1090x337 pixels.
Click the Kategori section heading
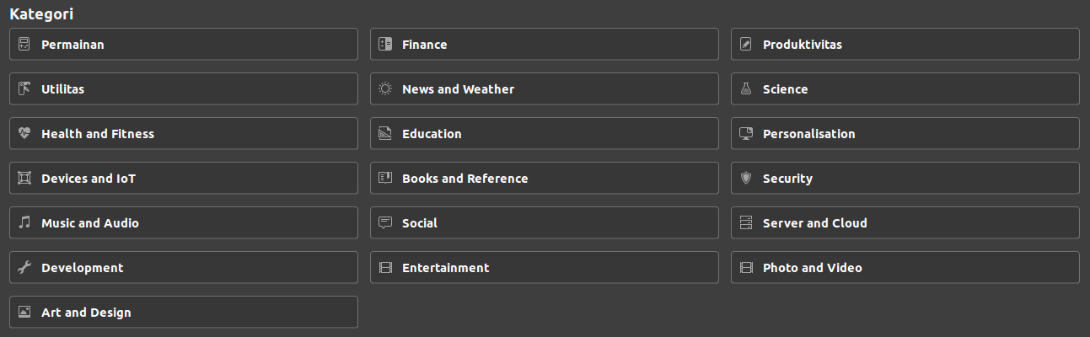(x=41, y=14)
